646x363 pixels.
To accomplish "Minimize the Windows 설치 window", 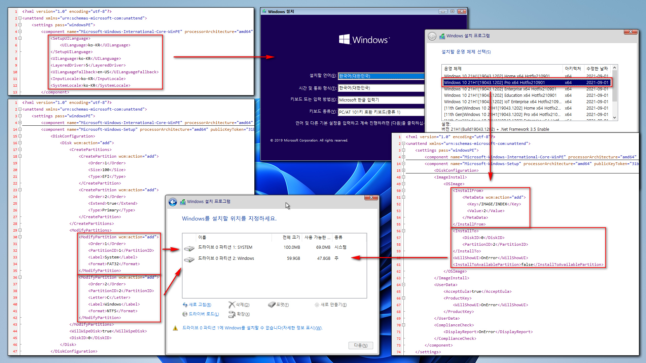I will pos(443,11).
